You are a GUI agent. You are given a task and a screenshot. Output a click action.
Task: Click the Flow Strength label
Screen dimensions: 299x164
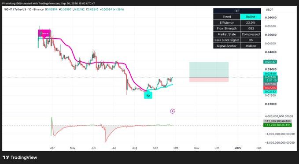[227, 29]
